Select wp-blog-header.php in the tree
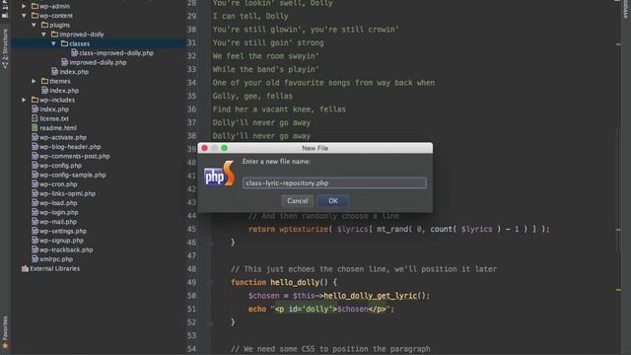The height and width of the screenshot is (355, 631). pyautogui.click(x=70, y=147)
